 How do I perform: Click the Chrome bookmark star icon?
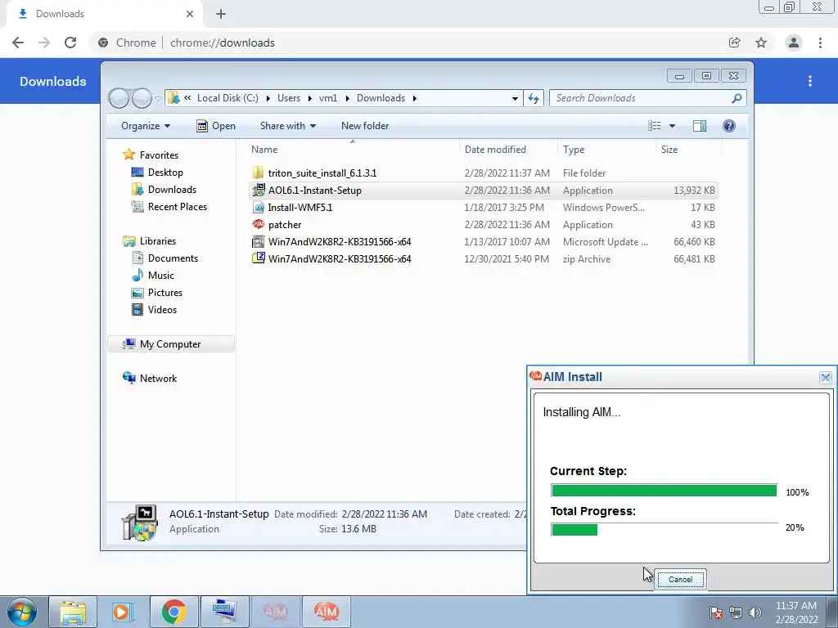tap(761, 43)
